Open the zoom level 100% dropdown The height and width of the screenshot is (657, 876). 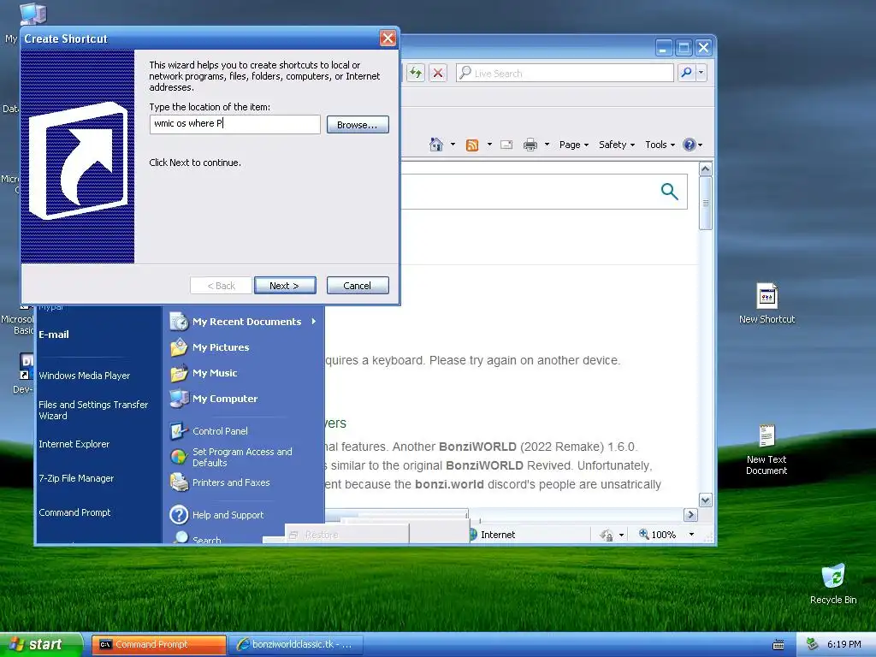pos(691,535)
